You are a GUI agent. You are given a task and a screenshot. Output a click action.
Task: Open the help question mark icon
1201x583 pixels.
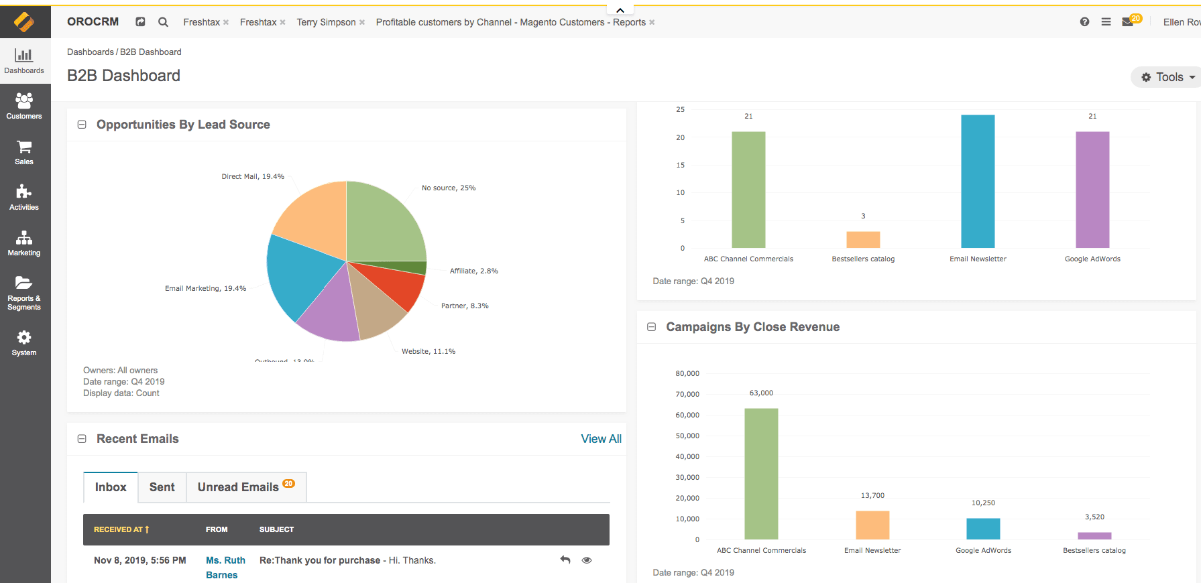1084,22
